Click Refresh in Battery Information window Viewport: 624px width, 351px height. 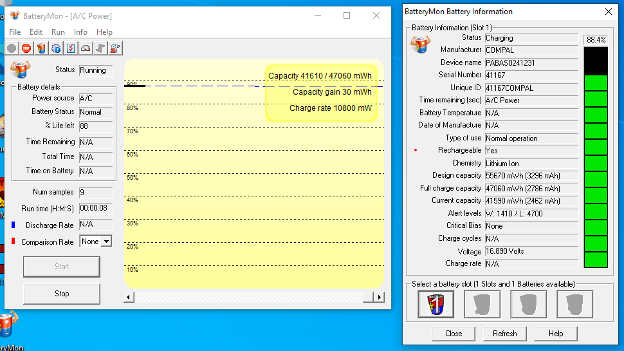(504, 334)
